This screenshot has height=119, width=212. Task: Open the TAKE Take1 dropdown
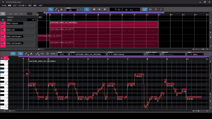coord(196,54)
